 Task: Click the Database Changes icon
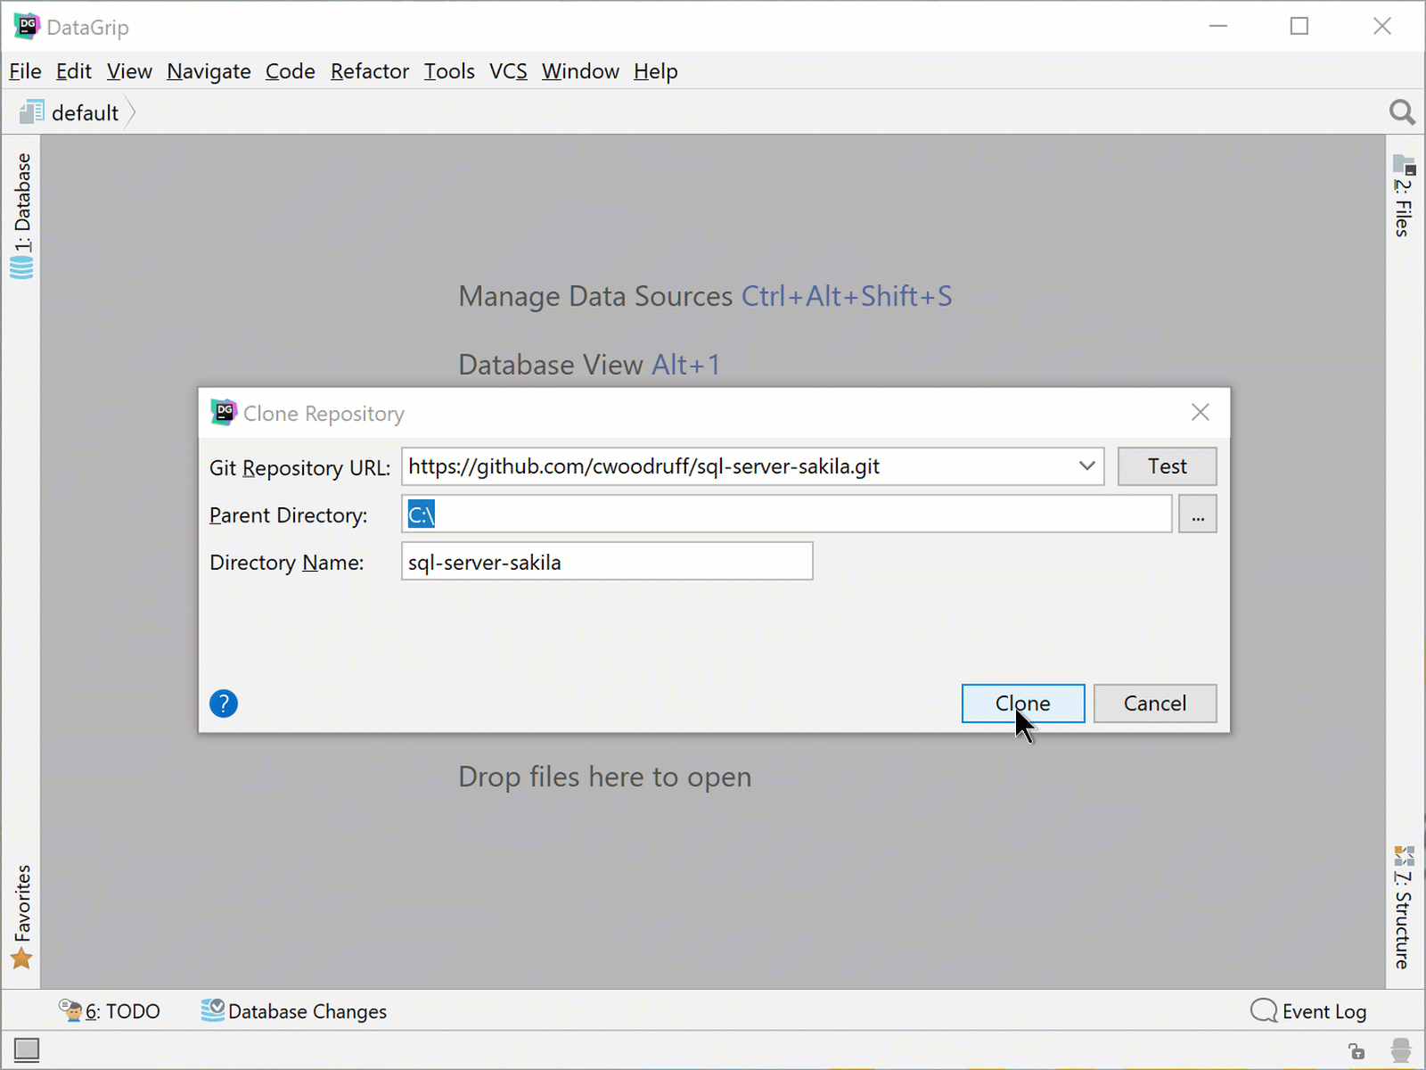pos(212,1010)
